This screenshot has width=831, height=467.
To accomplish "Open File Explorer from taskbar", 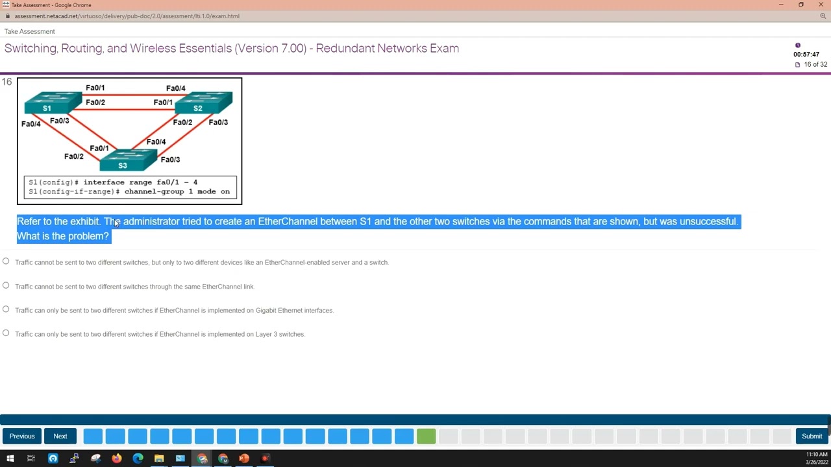I will 159,459.
